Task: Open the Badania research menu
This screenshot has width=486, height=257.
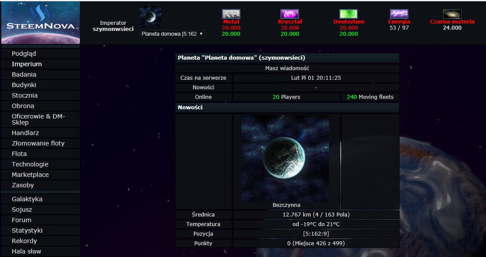Action: pos(24,74)
